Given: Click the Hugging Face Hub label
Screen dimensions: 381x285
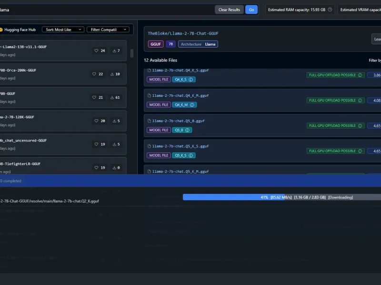Looking at the screenshot, I should point(20,29).
